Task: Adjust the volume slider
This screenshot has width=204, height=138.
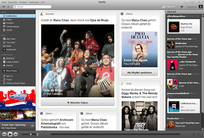Action: 29,134
